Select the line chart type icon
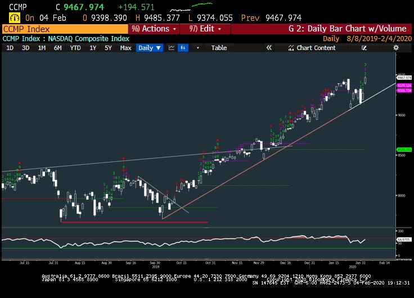Image resolution: width=414 pixels, height=298 pixels. (x=172, y=48)
